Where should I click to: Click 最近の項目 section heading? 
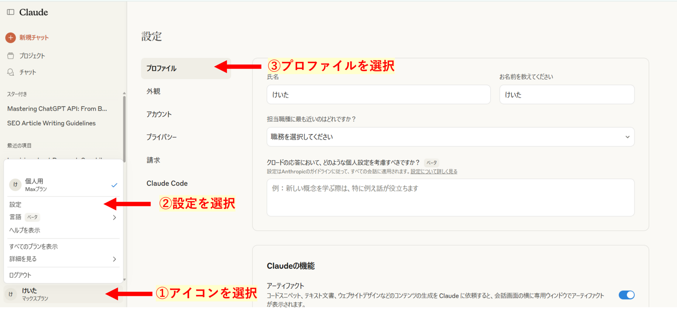coord(19,145)
